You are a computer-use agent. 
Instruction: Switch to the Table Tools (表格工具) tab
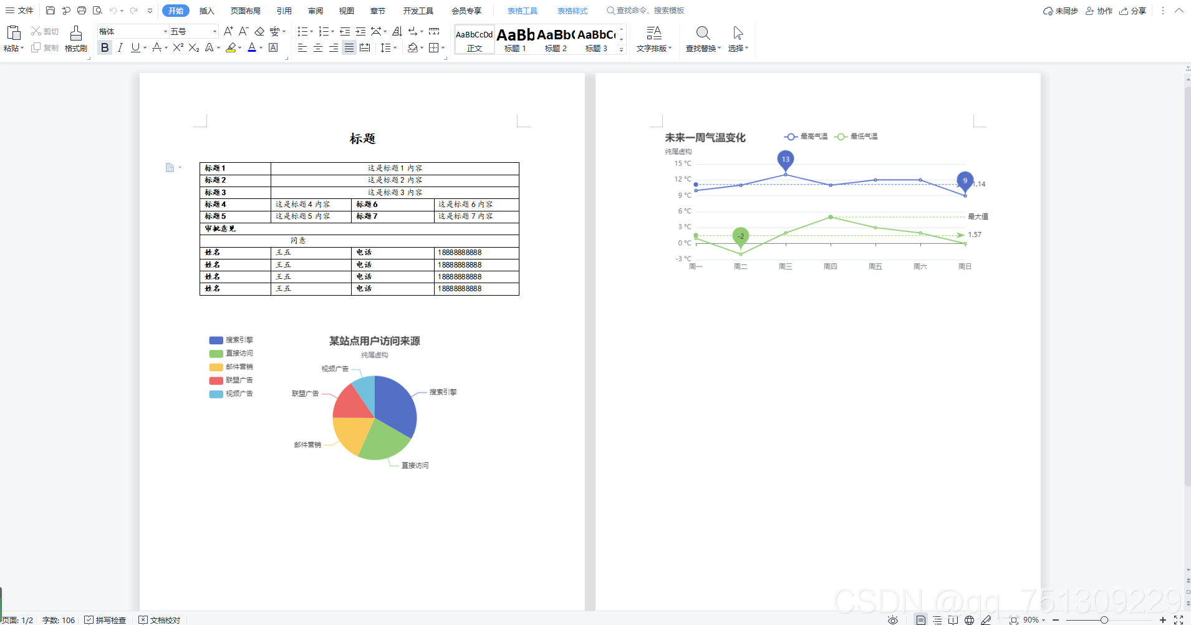click(x=523, y=11)
